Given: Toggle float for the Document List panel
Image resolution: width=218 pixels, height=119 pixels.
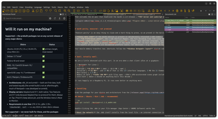Looking at the screenshot, I should [212, 14].
